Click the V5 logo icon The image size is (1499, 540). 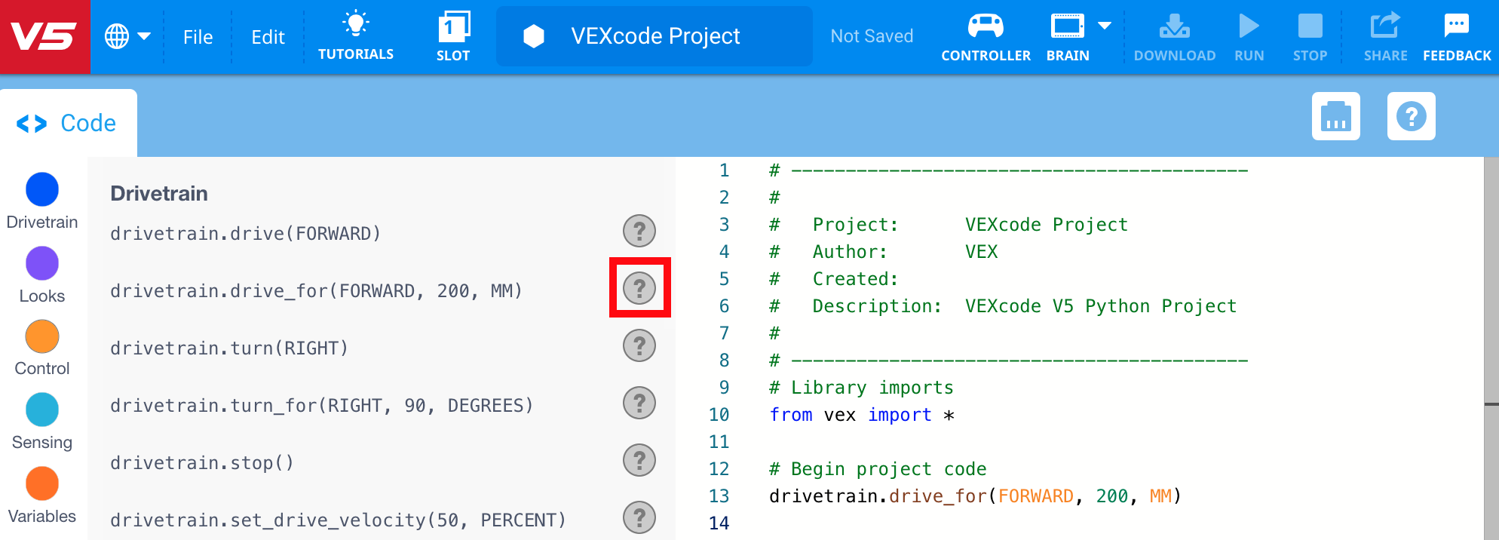click(44, 36)
